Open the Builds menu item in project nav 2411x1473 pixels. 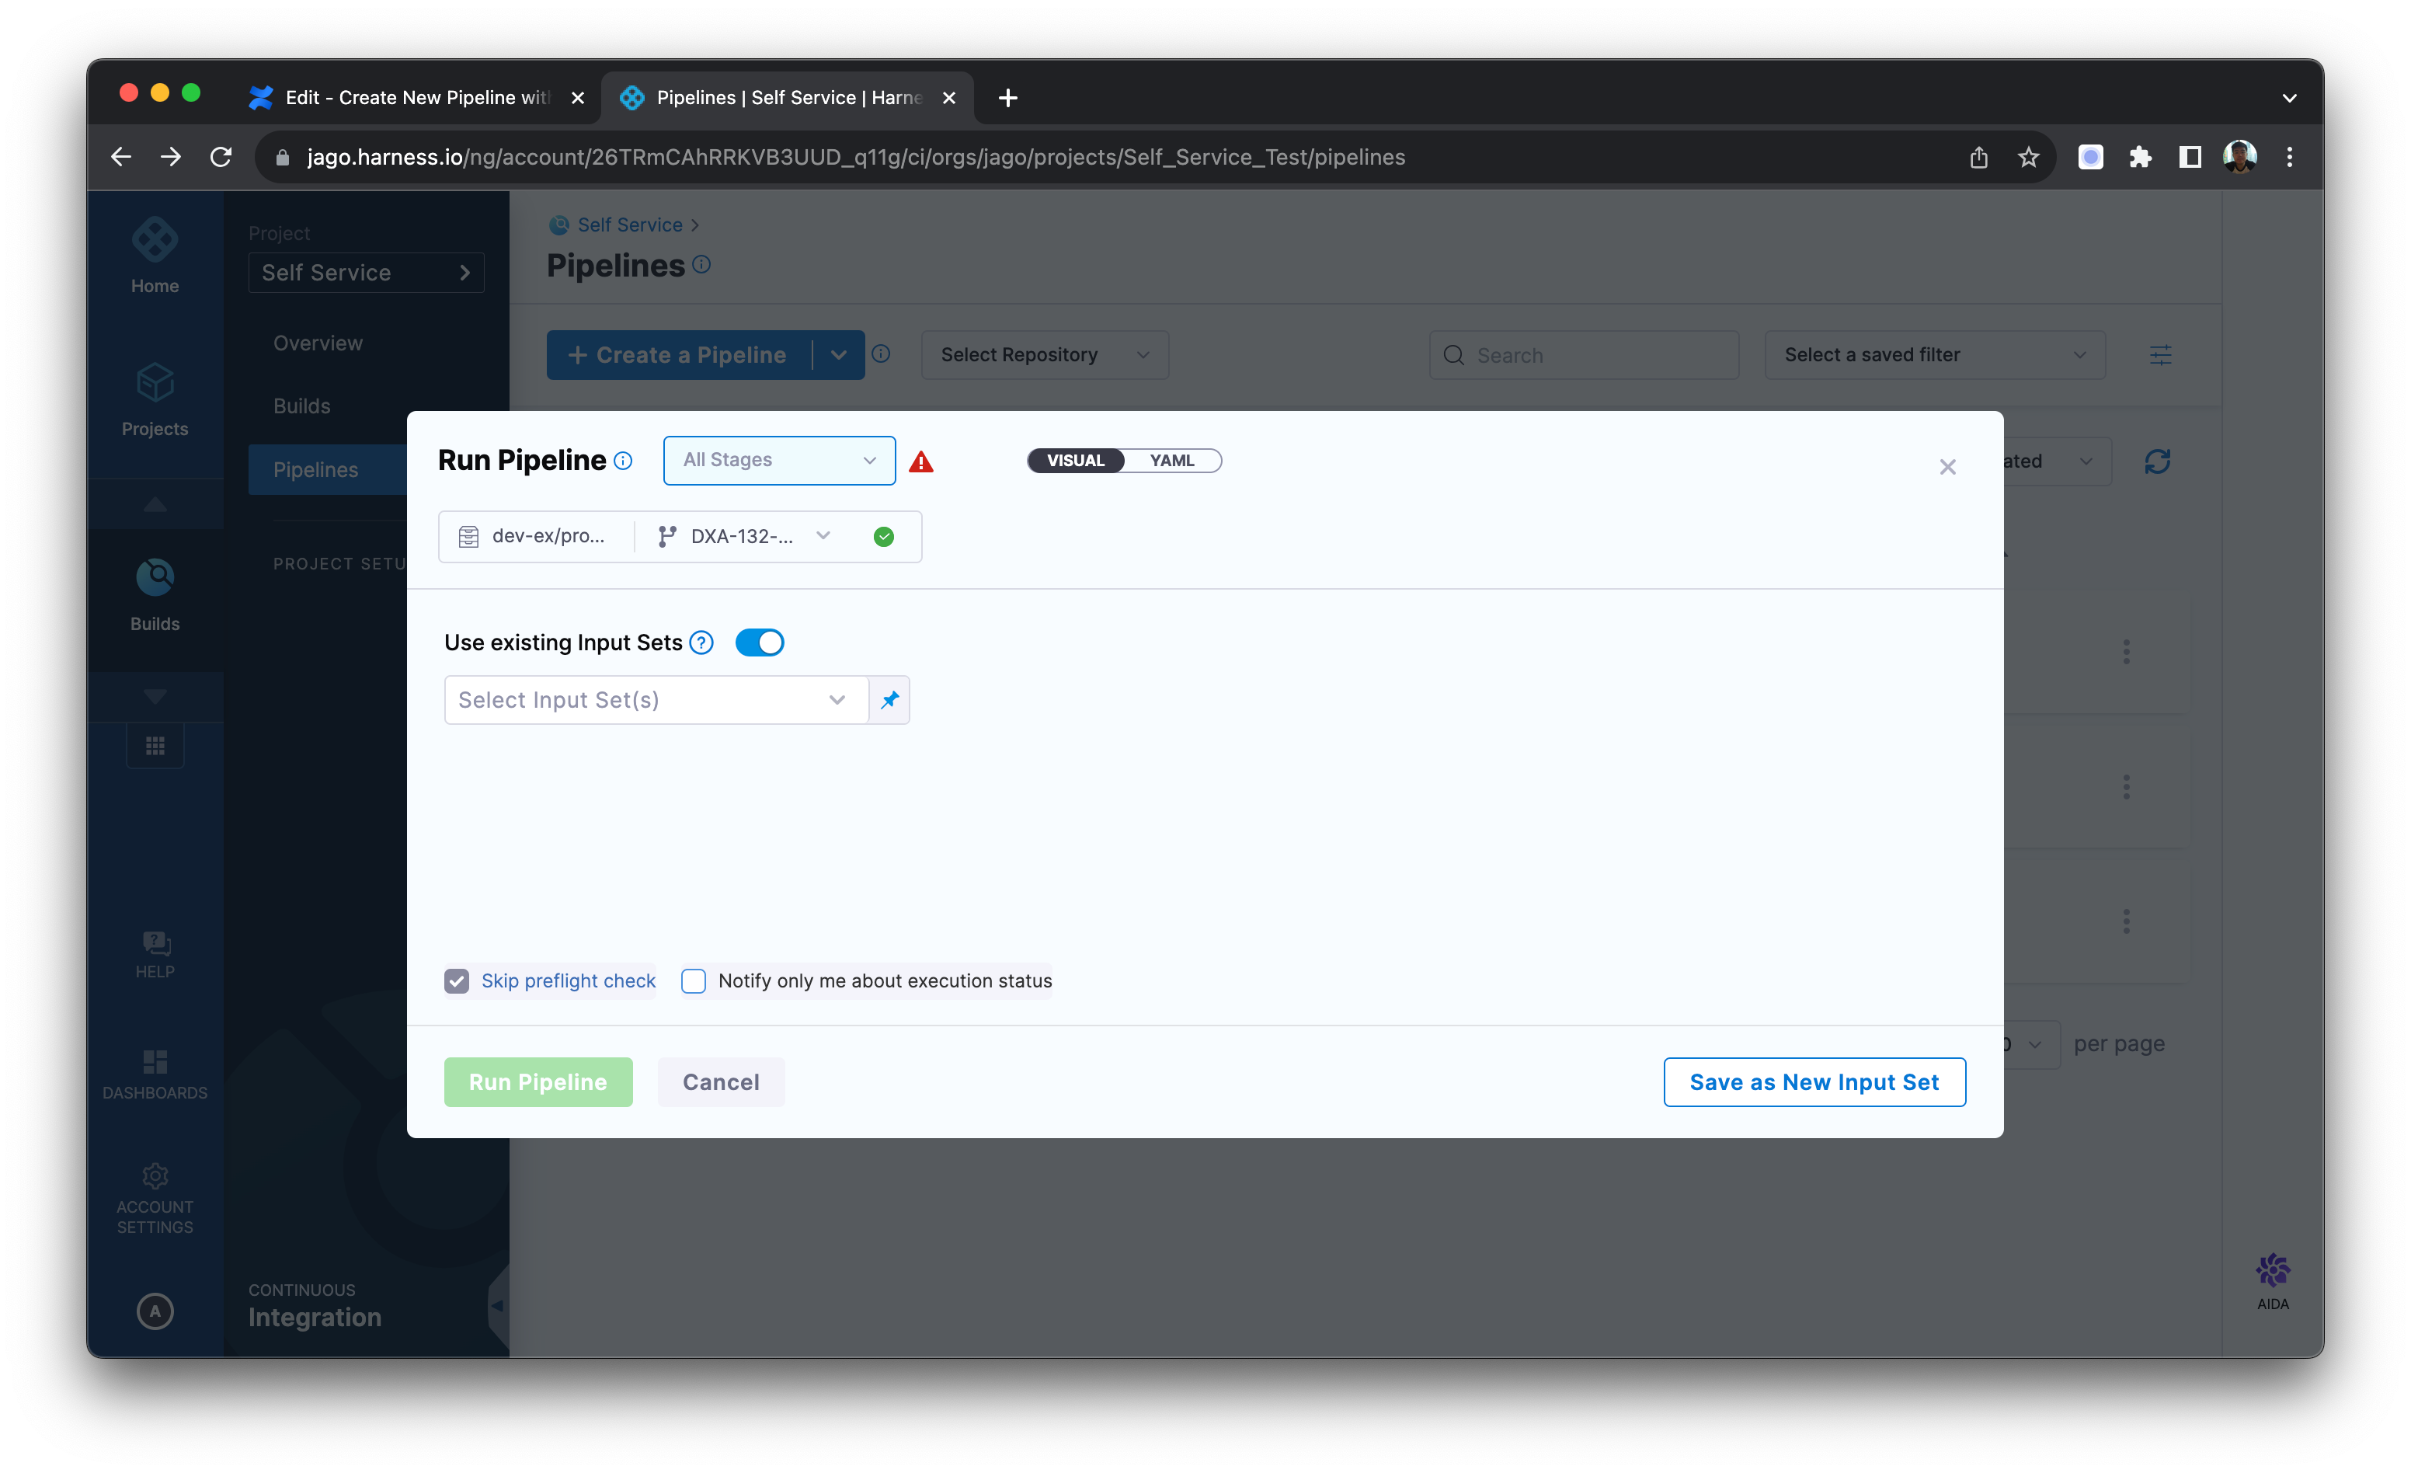click(301, 406)
